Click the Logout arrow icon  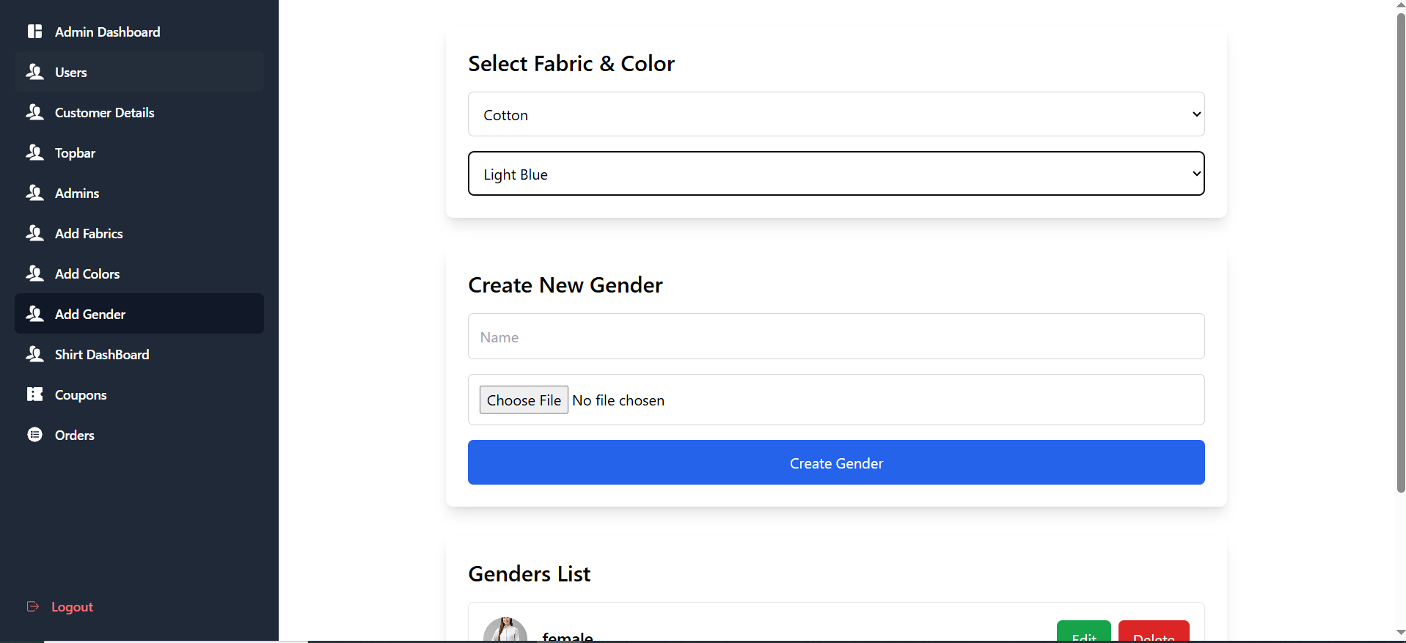click(33, 606)
